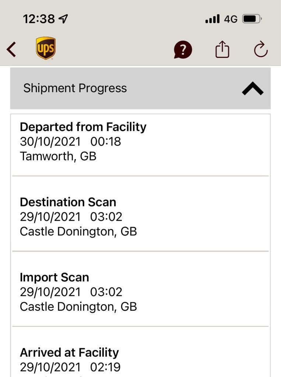
Task: Open the help question mark bubble
Action: [x=183, y=49]
